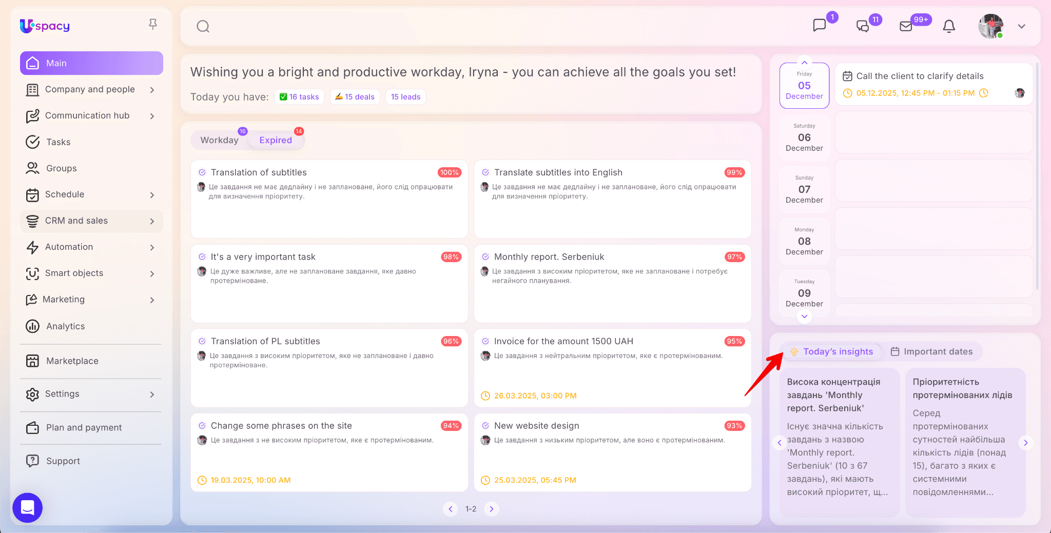Click the CRM and sales icon

[32, 221]
